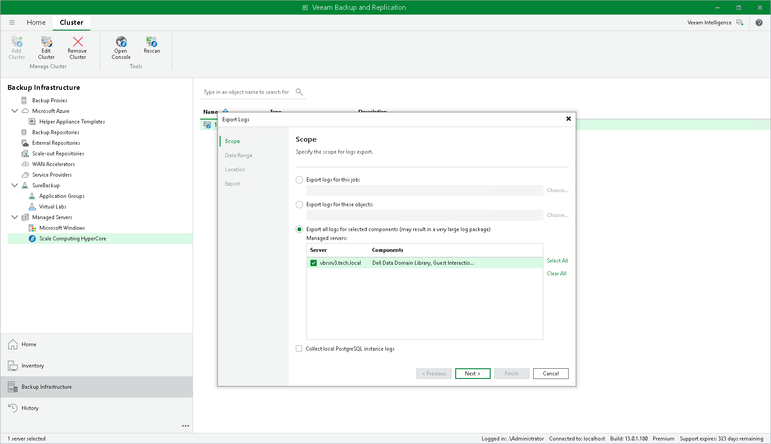The width and height of the screenshot is (771, 444).
Task: Click Choose for the job logs field
Action: tap(558, 190)
